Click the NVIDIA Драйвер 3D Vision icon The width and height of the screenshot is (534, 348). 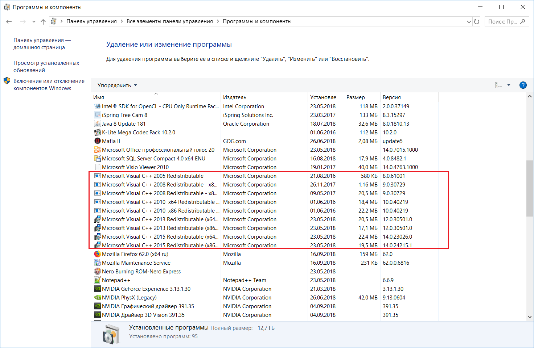pos(97,315)
